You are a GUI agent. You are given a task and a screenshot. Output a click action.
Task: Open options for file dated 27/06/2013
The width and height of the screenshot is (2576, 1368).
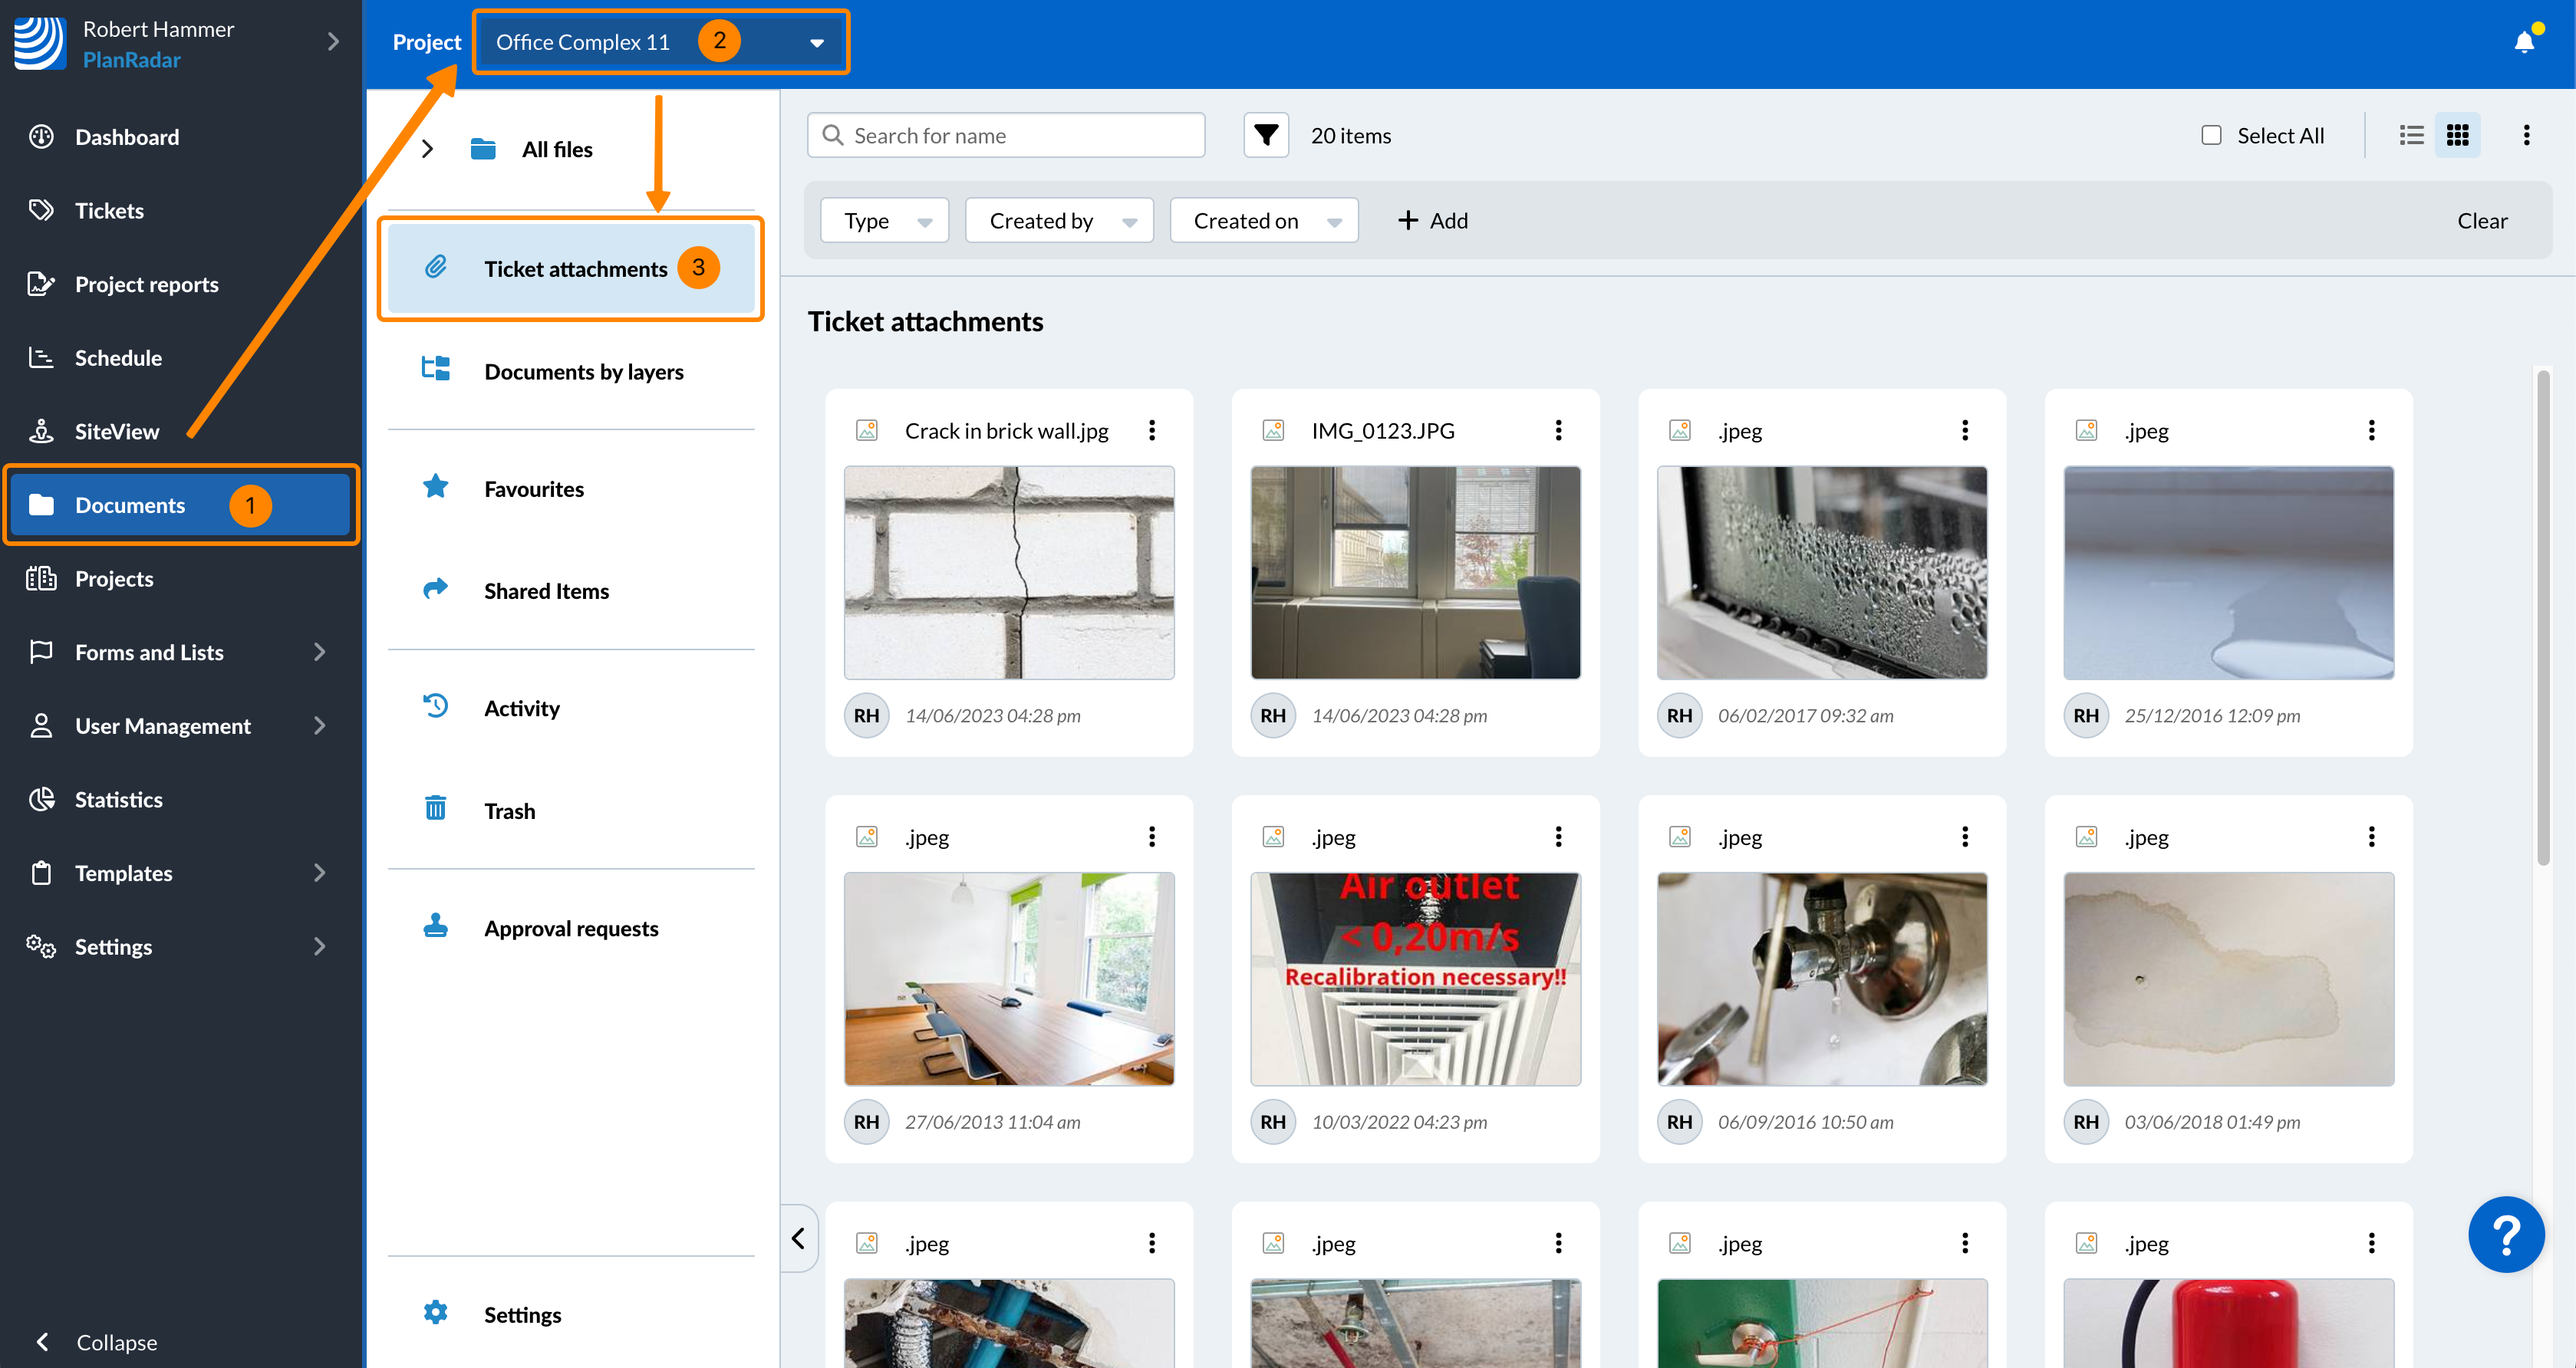1152,837
